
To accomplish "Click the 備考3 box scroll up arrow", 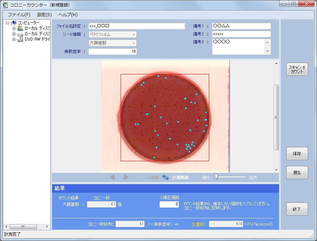I will click(x=267, y=42).
